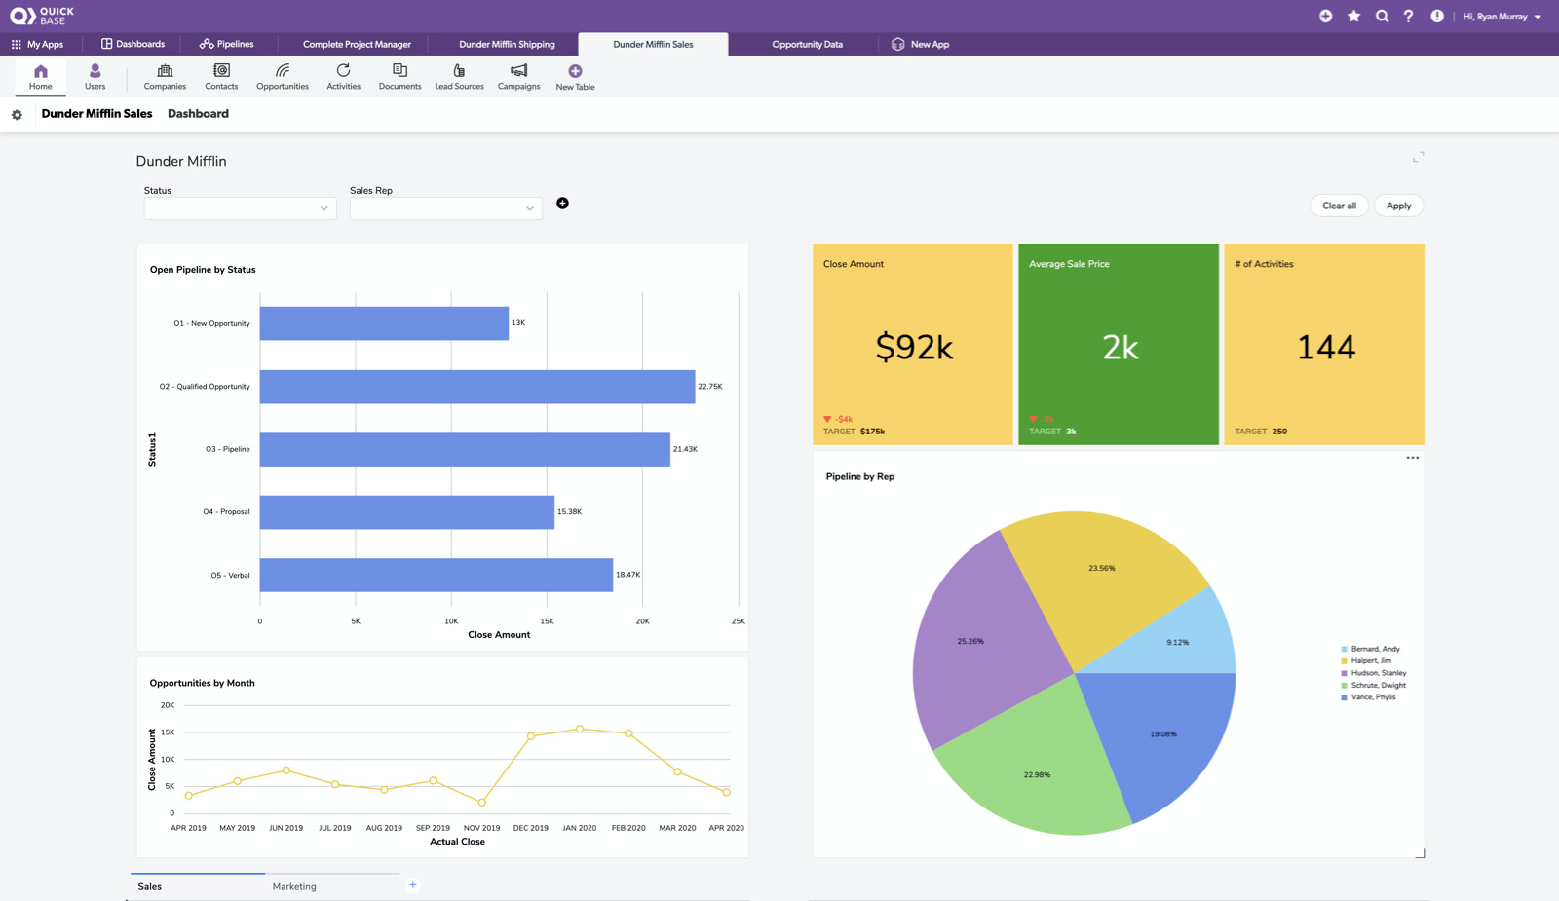Click the search magnifier icon
The width and height of the screenshot is (1559, 901).
[1382, 17]
